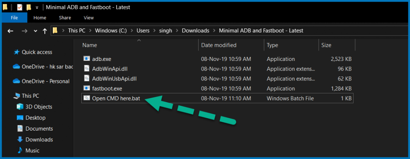Click the Documents icon in sidebar
The image size is (410, 159).
point(20,129)
